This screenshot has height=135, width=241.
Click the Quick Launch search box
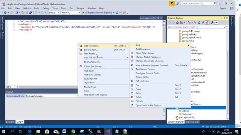click(198, 3)
